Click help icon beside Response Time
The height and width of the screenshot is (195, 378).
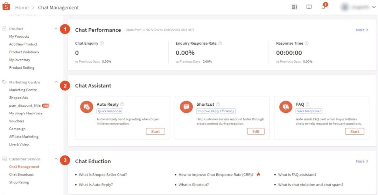pyautogui.click(x=307, y=44)
